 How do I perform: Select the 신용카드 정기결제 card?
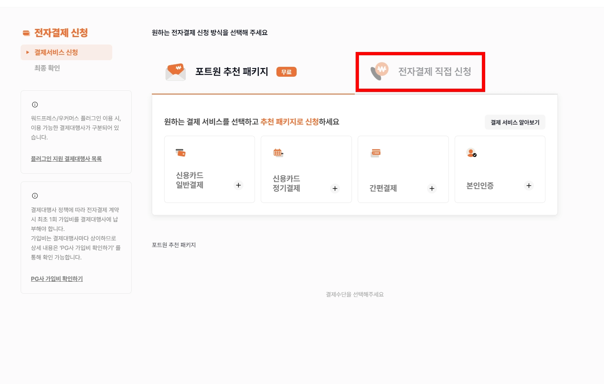[307, 169]
